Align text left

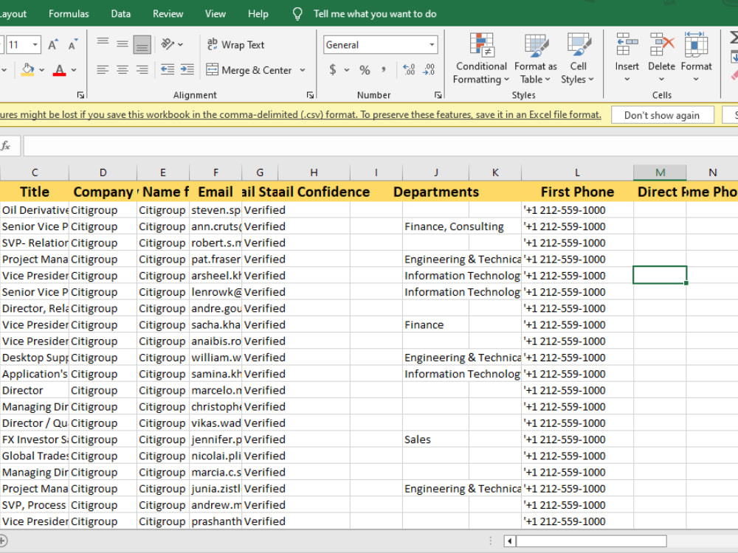tap(103, 69)
